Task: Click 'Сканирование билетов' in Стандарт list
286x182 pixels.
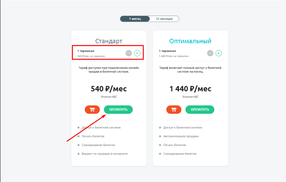Action: click(x=98, y=145)
